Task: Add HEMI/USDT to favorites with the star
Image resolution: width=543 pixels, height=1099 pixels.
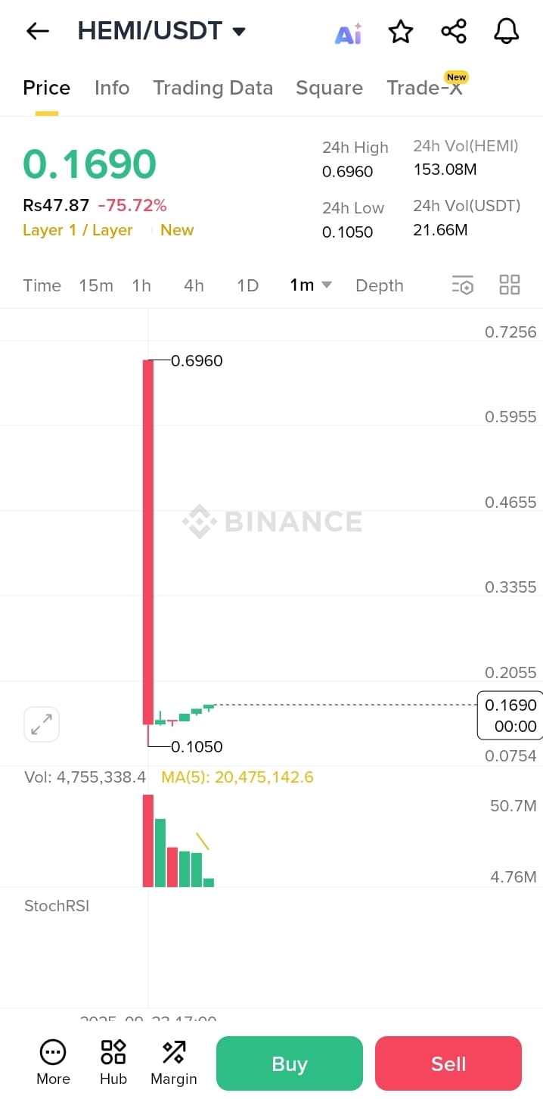Action: click(401, 32)
